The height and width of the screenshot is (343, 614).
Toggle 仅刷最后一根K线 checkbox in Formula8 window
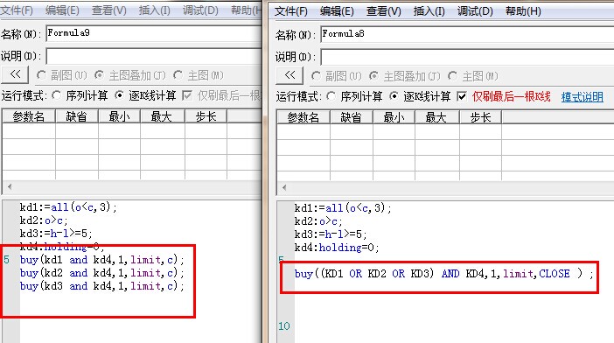pos(462,96)
